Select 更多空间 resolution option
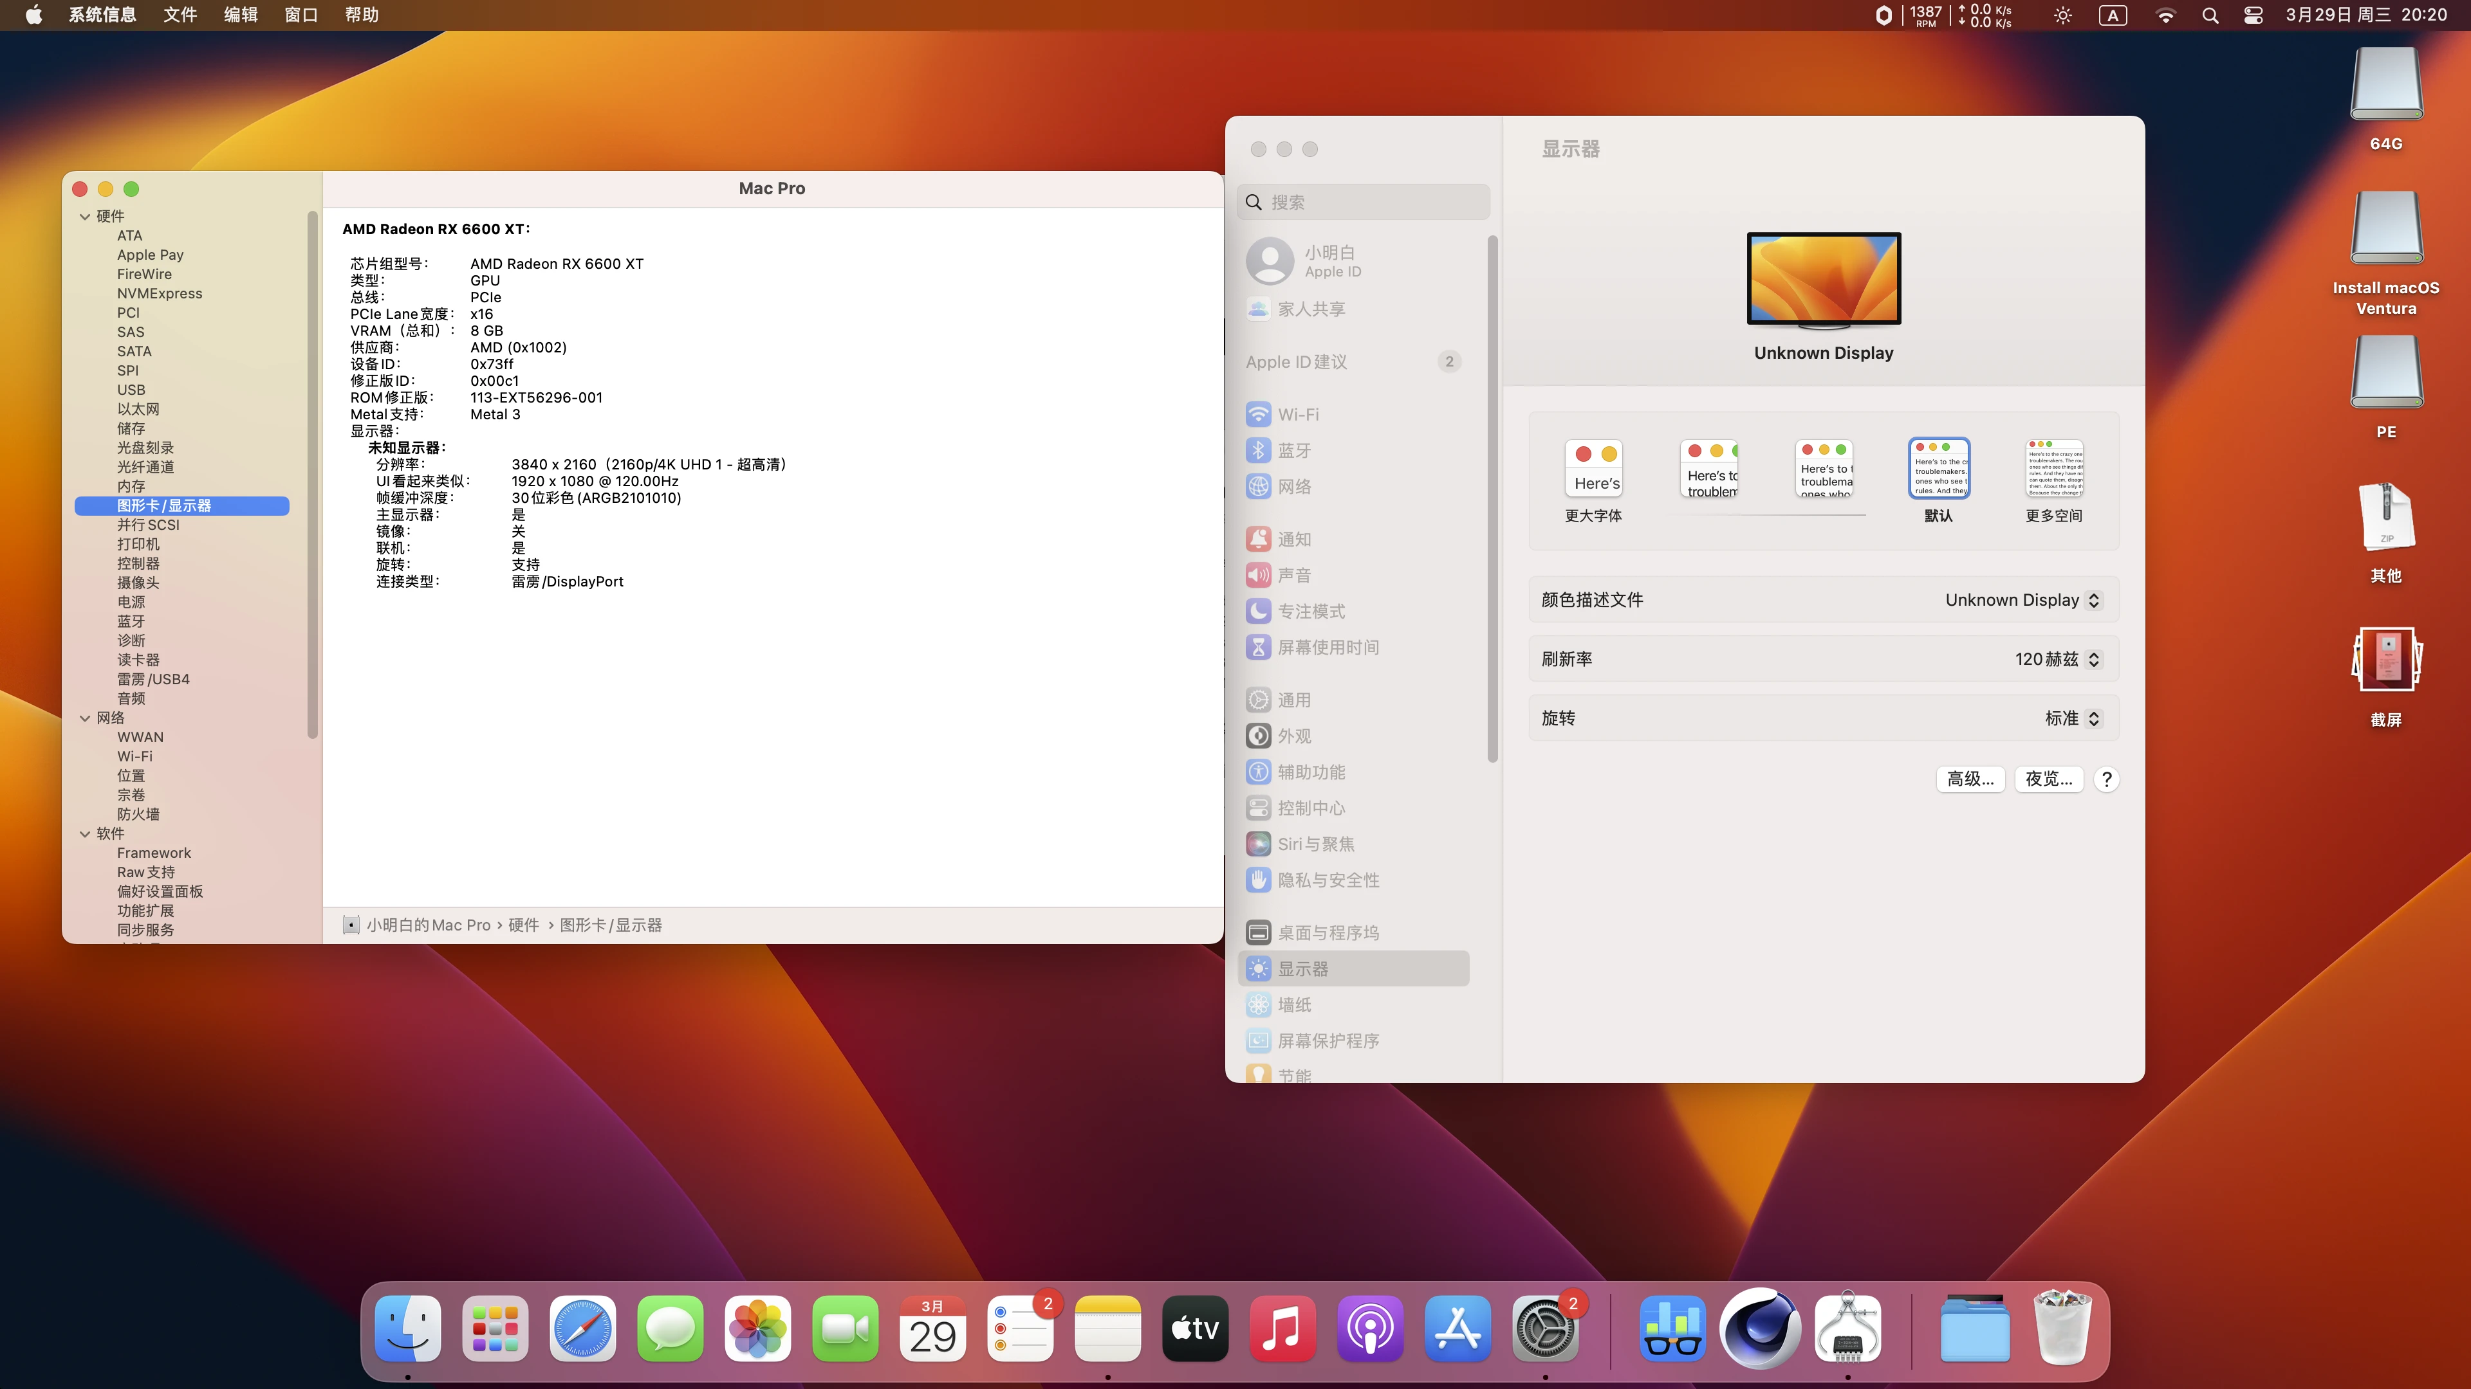This screenshot has height=1389, width=2471. (x=2054, y=481)
